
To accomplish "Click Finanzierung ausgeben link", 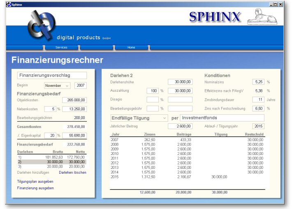I will click(x=35, y=188).
